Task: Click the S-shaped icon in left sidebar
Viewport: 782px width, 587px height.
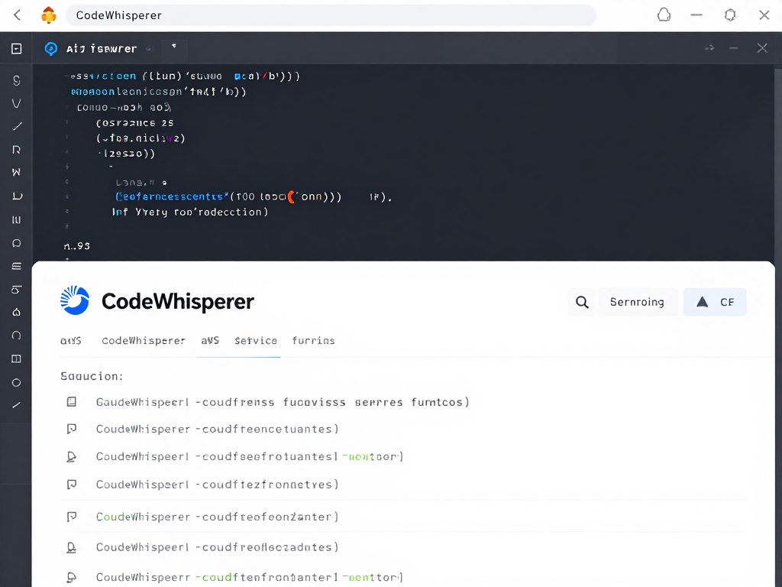Action: pos(17,80)
